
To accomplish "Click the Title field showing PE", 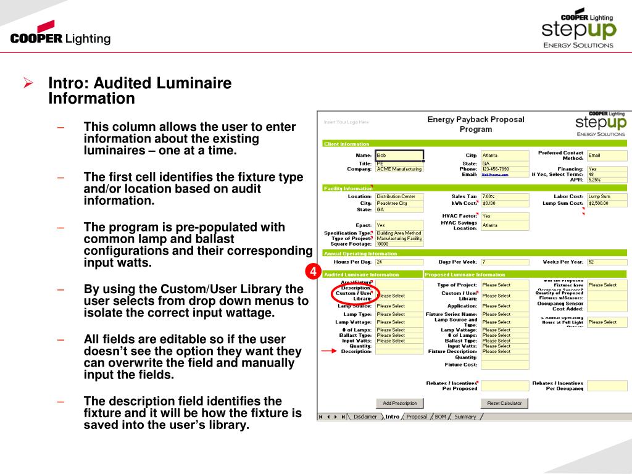I will [x=399, y=164].
